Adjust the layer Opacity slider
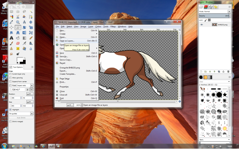 [x=214, y=16]
